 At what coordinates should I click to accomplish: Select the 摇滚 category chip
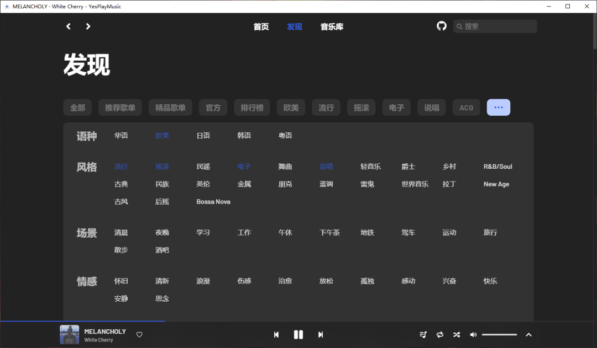361,108
